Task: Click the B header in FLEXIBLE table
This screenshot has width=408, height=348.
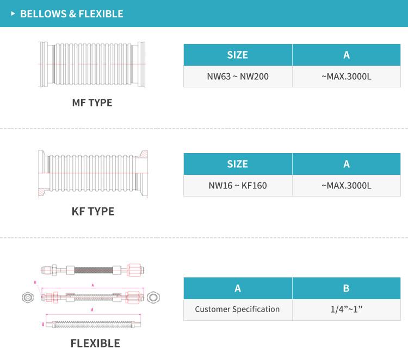Action: (347, 288)
